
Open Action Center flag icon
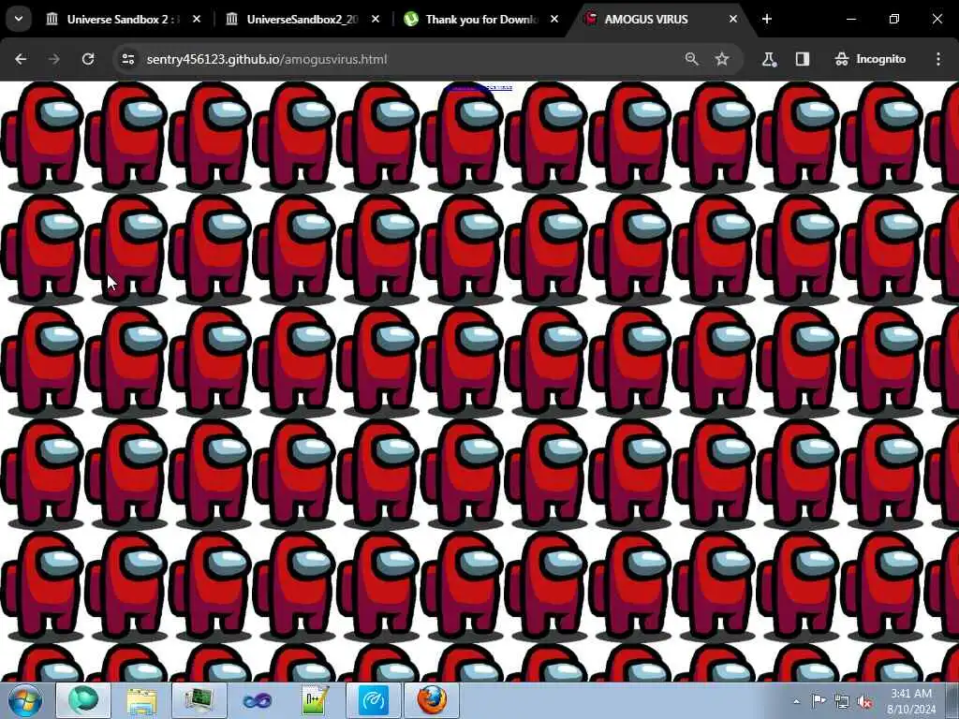point(819,700)
